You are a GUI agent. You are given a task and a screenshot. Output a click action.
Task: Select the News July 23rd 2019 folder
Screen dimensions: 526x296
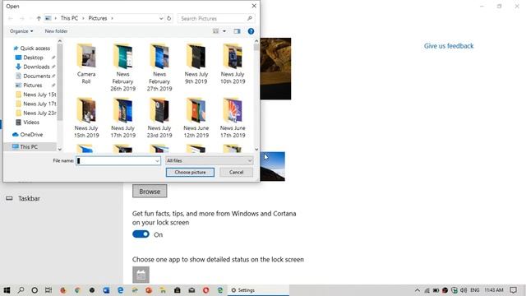(159, 118)
